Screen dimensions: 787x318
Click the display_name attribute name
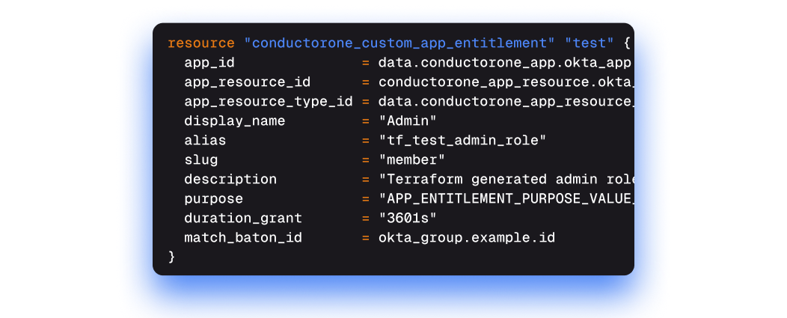tap(234, 120)
